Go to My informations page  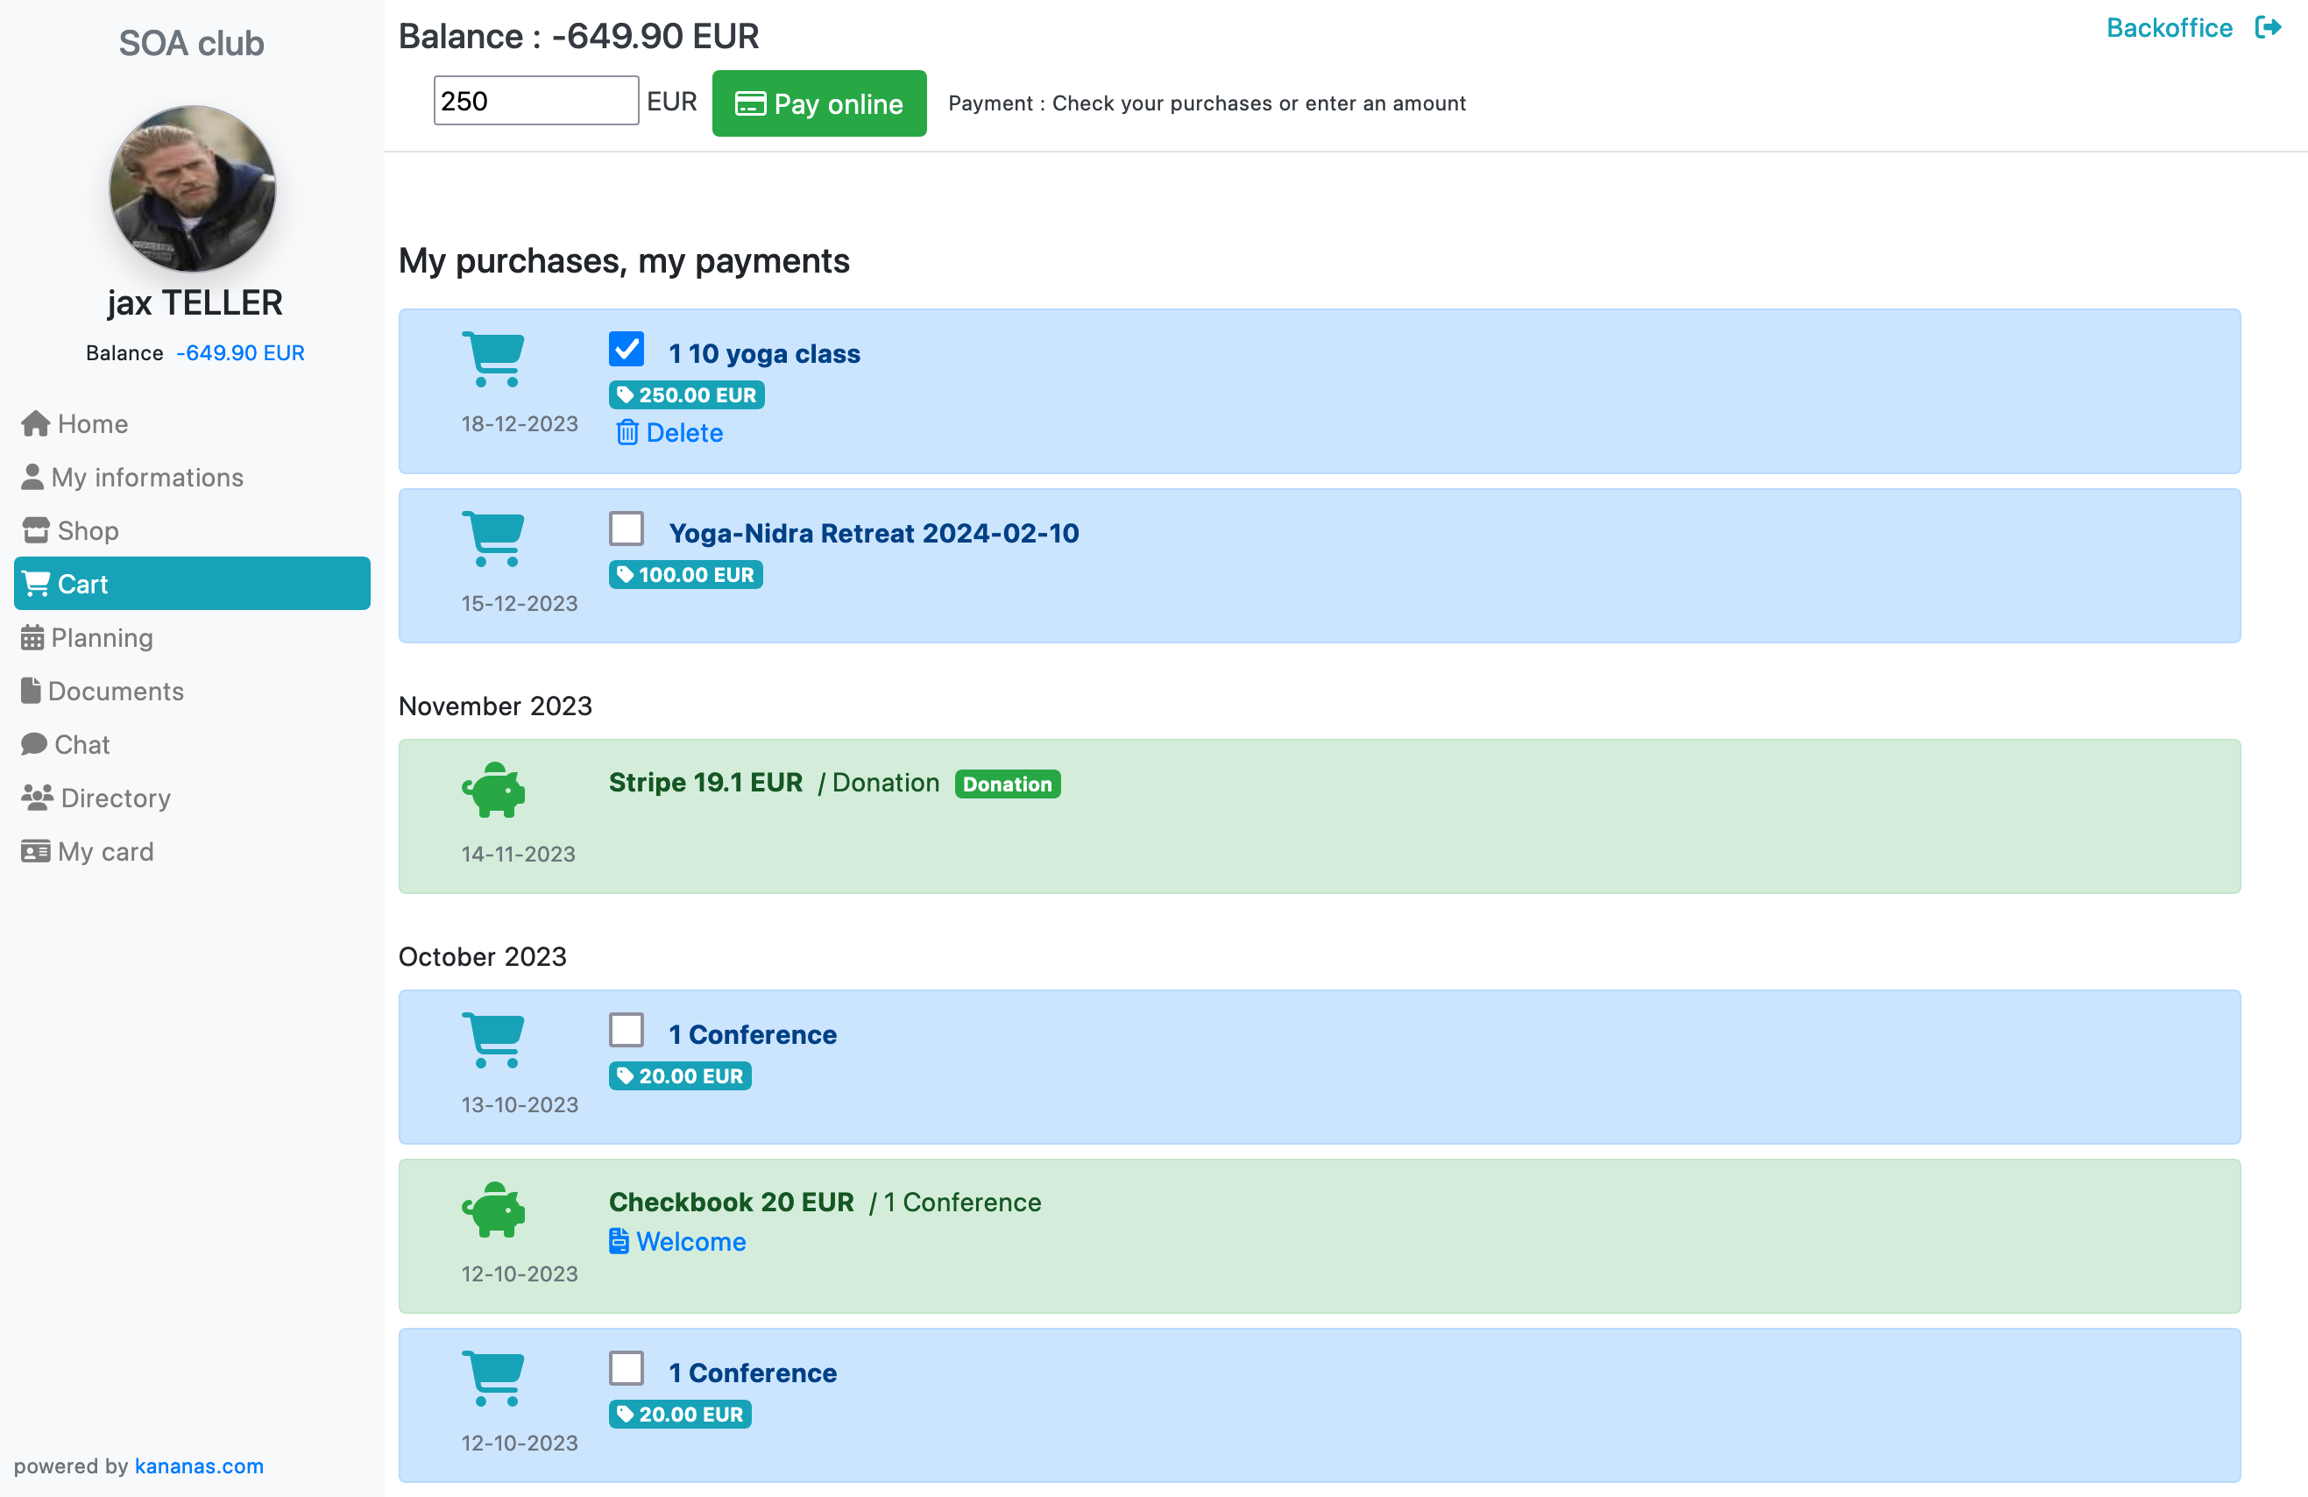pyautogui.click(x=192, y=478)
